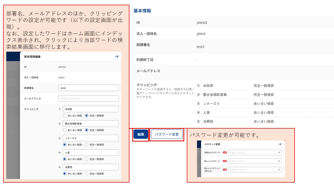Click the 利用終了日 label
Image resolution: width=334 pixels, height=187 pixels.
tap(145, 60)
